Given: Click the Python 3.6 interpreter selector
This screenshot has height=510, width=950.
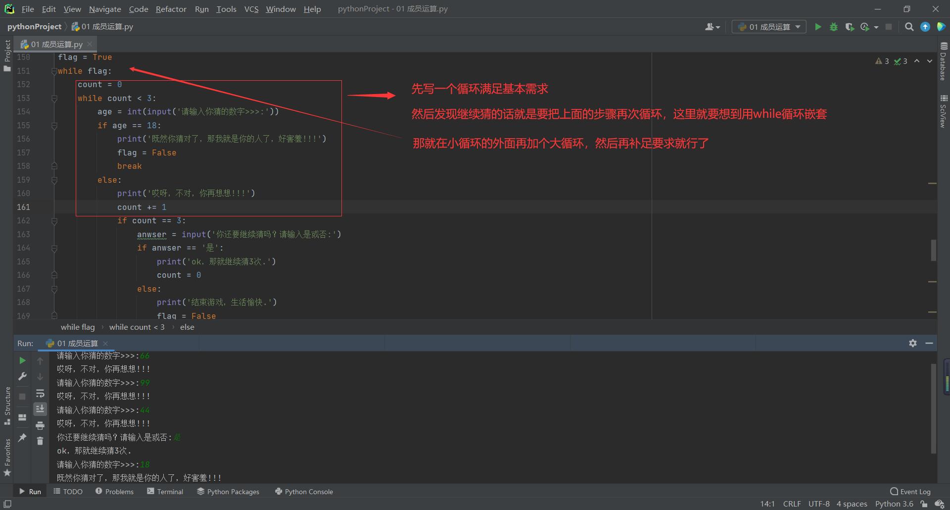Looking at the screenshot, I should click(x=894, y=504).
